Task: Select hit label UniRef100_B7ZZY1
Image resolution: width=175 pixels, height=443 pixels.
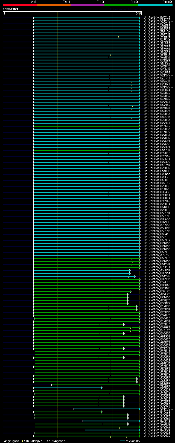Action: click(157, 349)
